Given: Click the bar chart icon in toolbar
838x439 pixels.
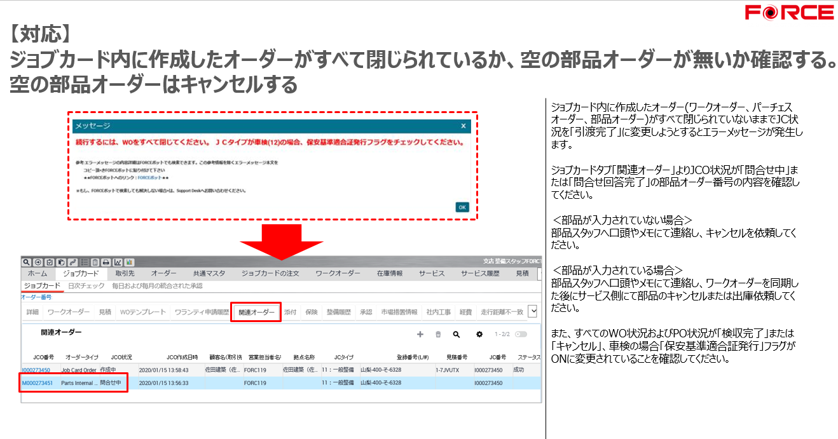Looking at the screenshot, I should [129, 262].
